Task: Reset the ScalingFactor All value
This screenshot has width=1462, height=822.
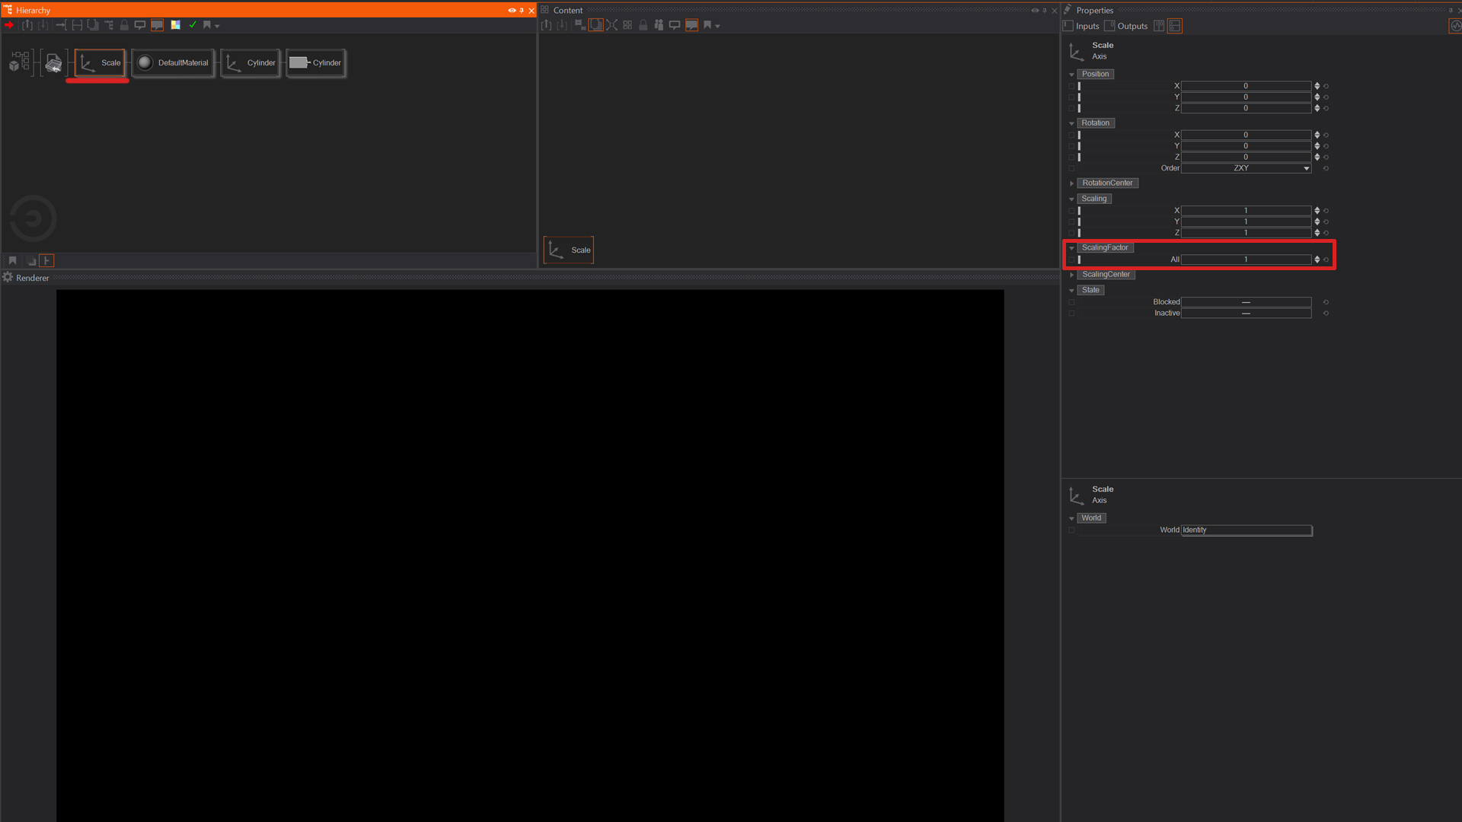Action: click(x=1326, y=260)
